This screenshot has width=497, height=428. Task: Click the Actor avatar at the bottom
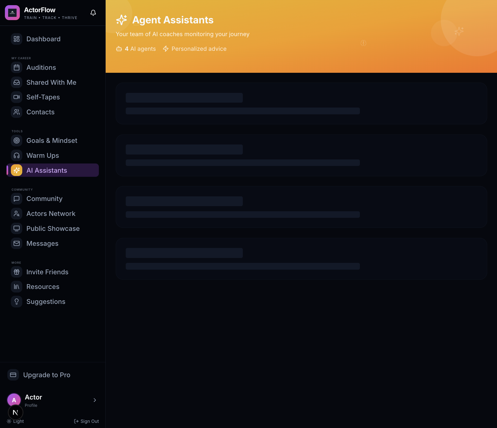(14, 400)
